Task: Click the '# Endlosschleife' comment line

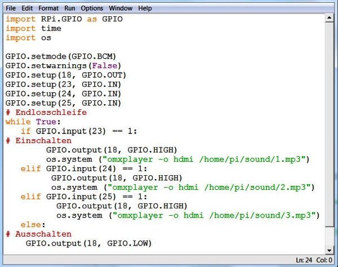Action: pos(46,112)
